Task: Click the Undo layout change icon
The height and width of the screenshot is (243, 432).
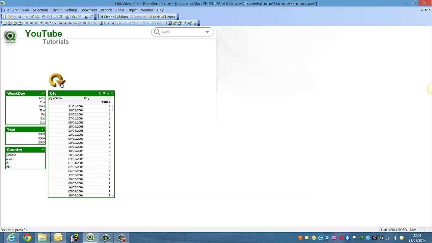Action: (x=43, y=17)
